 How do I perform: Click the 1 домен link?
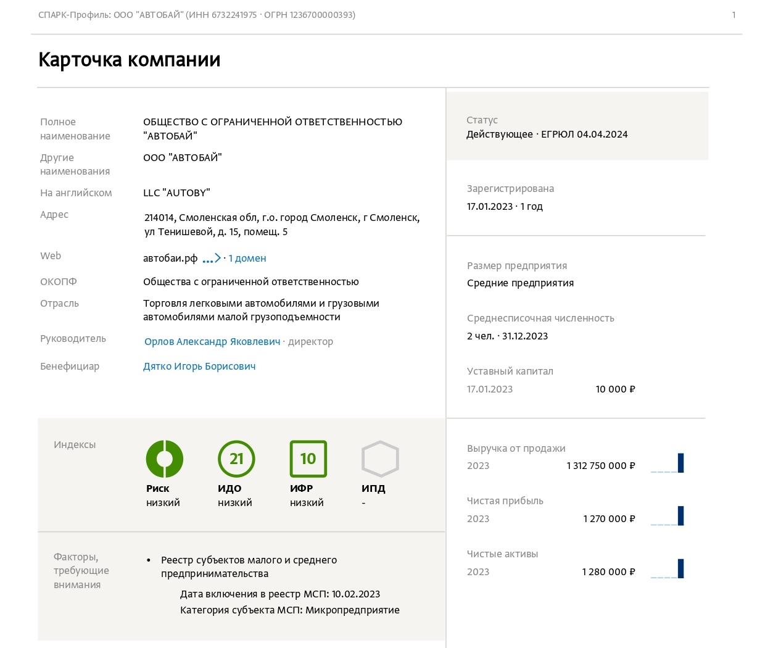click(247, 258)
